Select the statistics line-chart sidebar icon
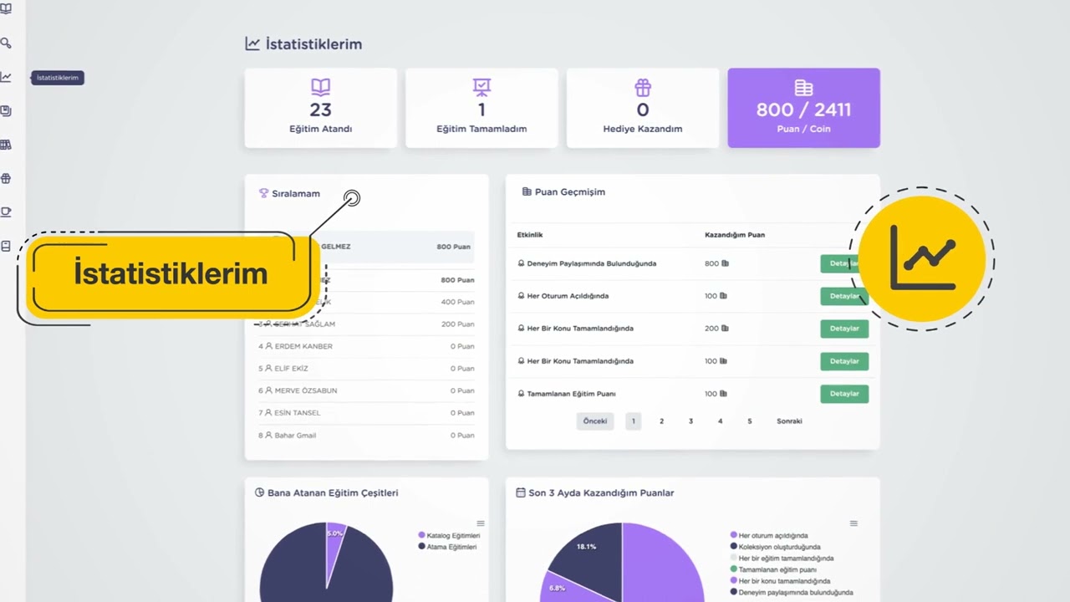Screen dimensions: 1070x602 [x=6, y=77]
